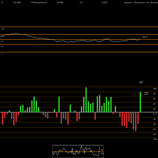Click the -60 label on MR axis

click(154, 129)
